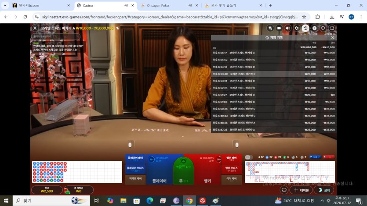Click the game history clock icon

(x=305, y=28)
